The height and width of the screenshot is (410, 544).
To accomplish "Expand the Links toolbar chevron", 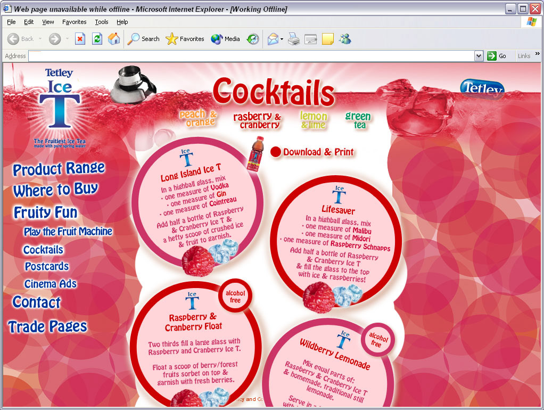I will [x=538, y=53].
